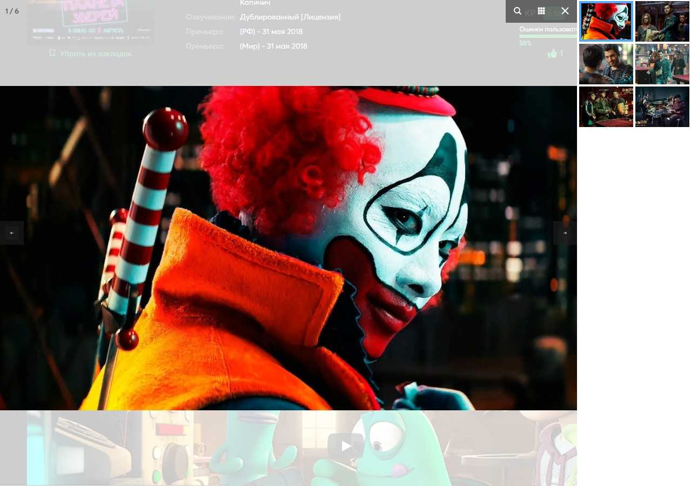Go to next image with right arrow
Image resolution: width=691 pixels, height=486 pixels.
565,233
